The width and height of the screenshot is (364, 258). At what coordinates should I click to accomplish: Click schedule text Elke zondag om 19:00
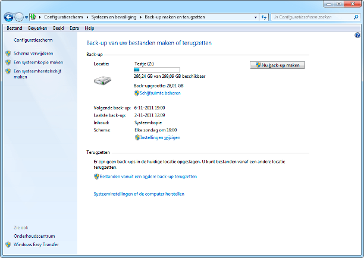pyautogui.click(x=156, y=130)
